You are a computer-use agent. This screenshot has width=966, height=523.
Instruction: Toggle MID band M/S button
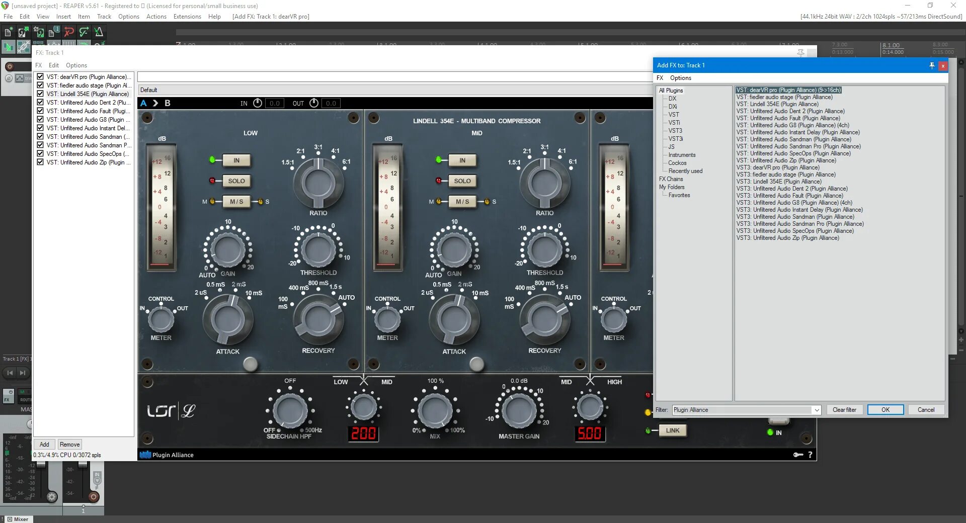462,202
